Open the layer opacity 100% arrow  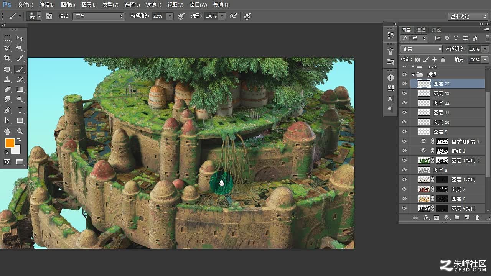[x=485, y=49]
